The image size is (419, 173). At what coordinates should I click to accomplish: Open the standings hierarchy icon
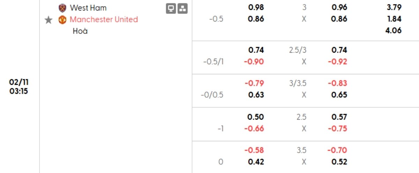(183, 9)
